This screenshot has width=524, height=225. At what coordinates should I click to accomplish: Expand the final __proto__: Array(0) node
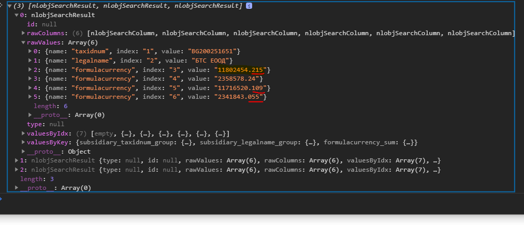17,188
